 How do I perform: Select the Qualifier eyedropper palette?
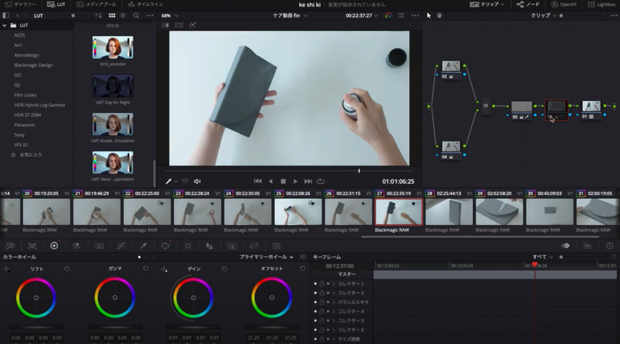(143, 246)
